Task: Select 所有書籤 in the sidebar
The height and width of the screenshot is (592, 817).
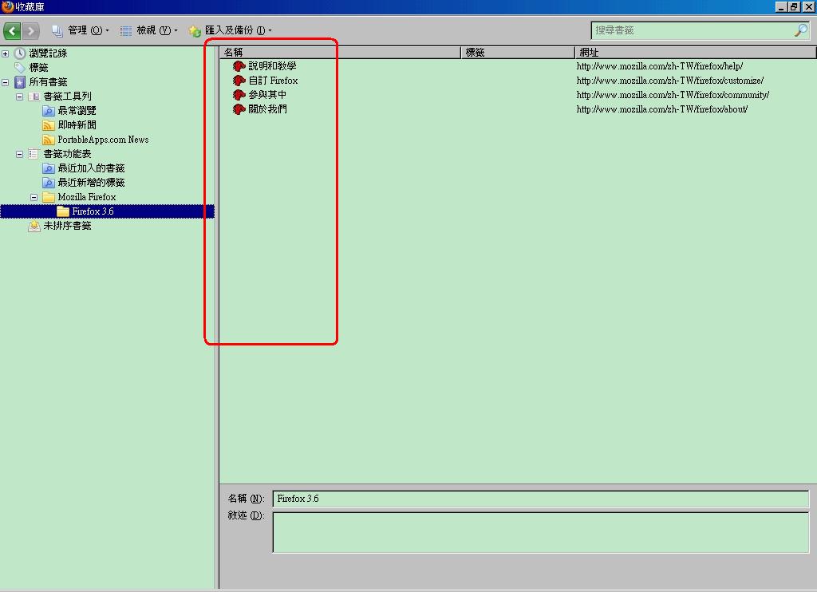Action: pos(48,82)
